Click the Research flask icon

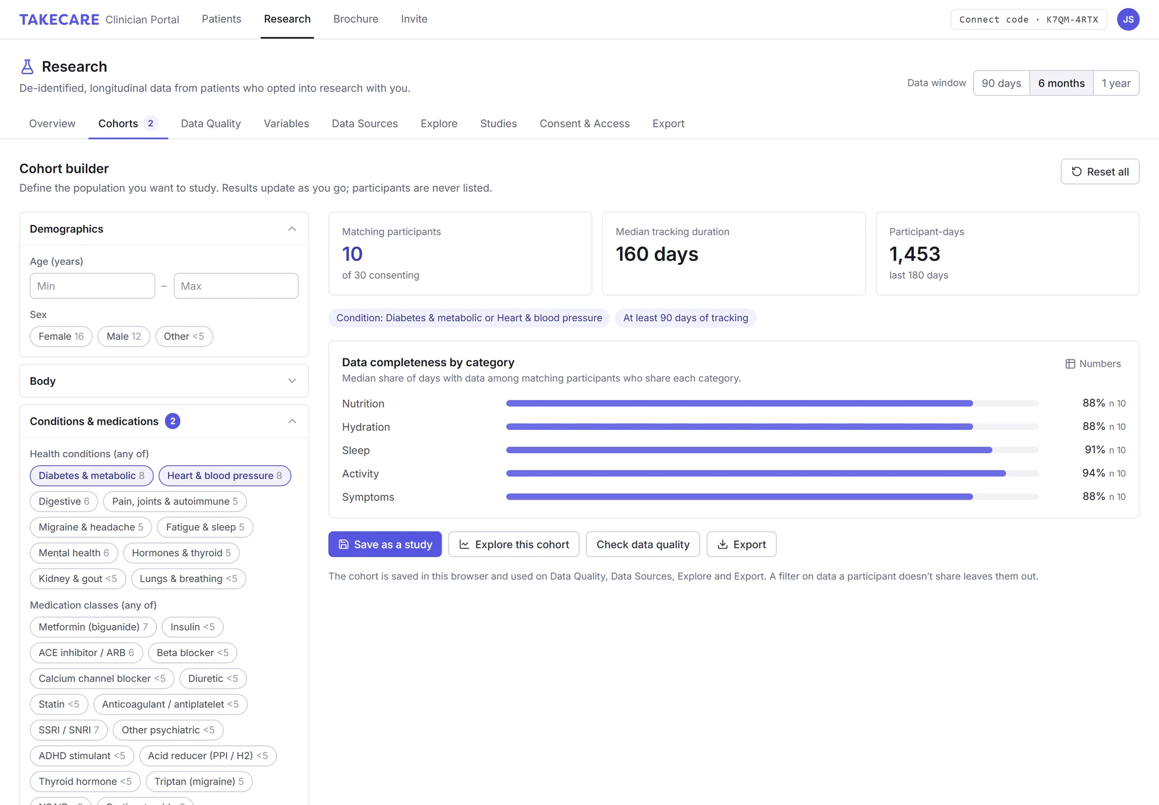click(x=27, y=67)
